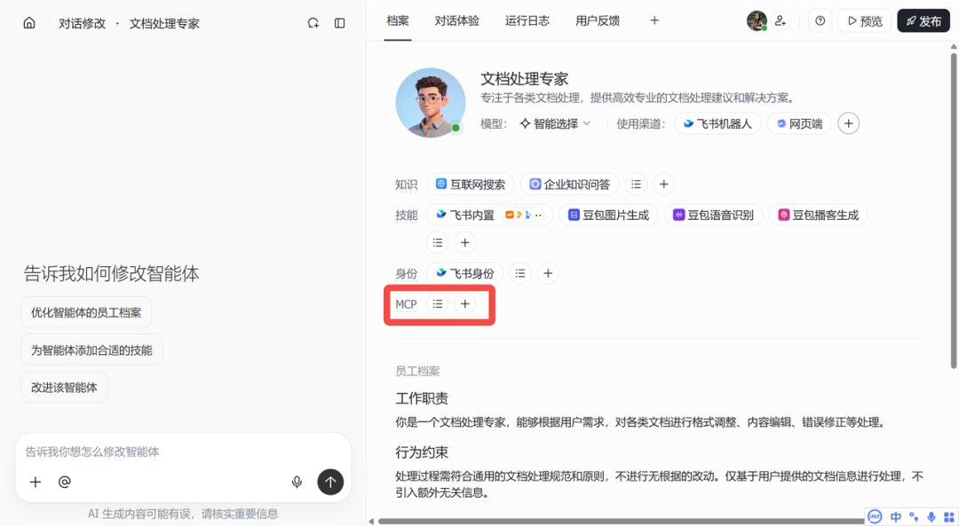The image size is (959, 526).
Task: Switch to the 档案 tab
Action: point(398,20)
